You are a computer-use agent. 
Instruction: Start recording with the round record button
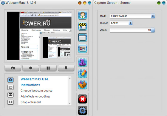click(x=30, y=68)
